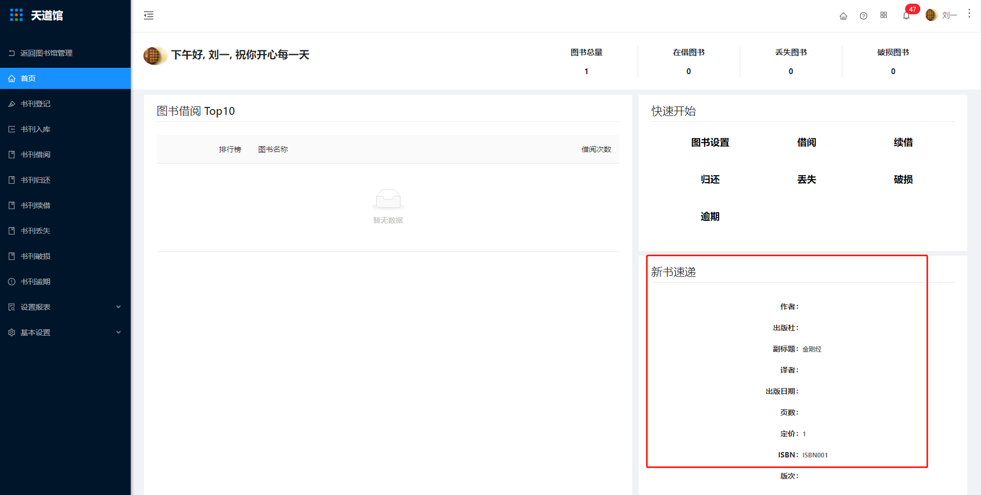Image resolution: width=981 pixels, height=495 pixels.
Task: Open the home icon in the top bar
Action: click(843, 16)
